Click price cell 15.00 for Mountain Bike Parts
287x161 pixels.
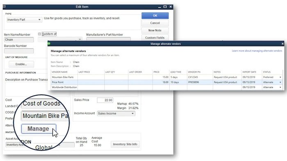tap(161, 77)
